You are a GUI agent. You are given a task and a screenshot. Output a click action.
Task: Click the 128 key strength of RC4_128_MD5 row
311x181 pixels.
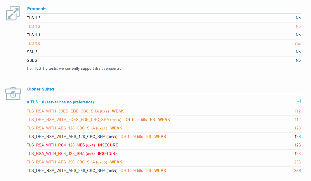click(x=297, y=145)
